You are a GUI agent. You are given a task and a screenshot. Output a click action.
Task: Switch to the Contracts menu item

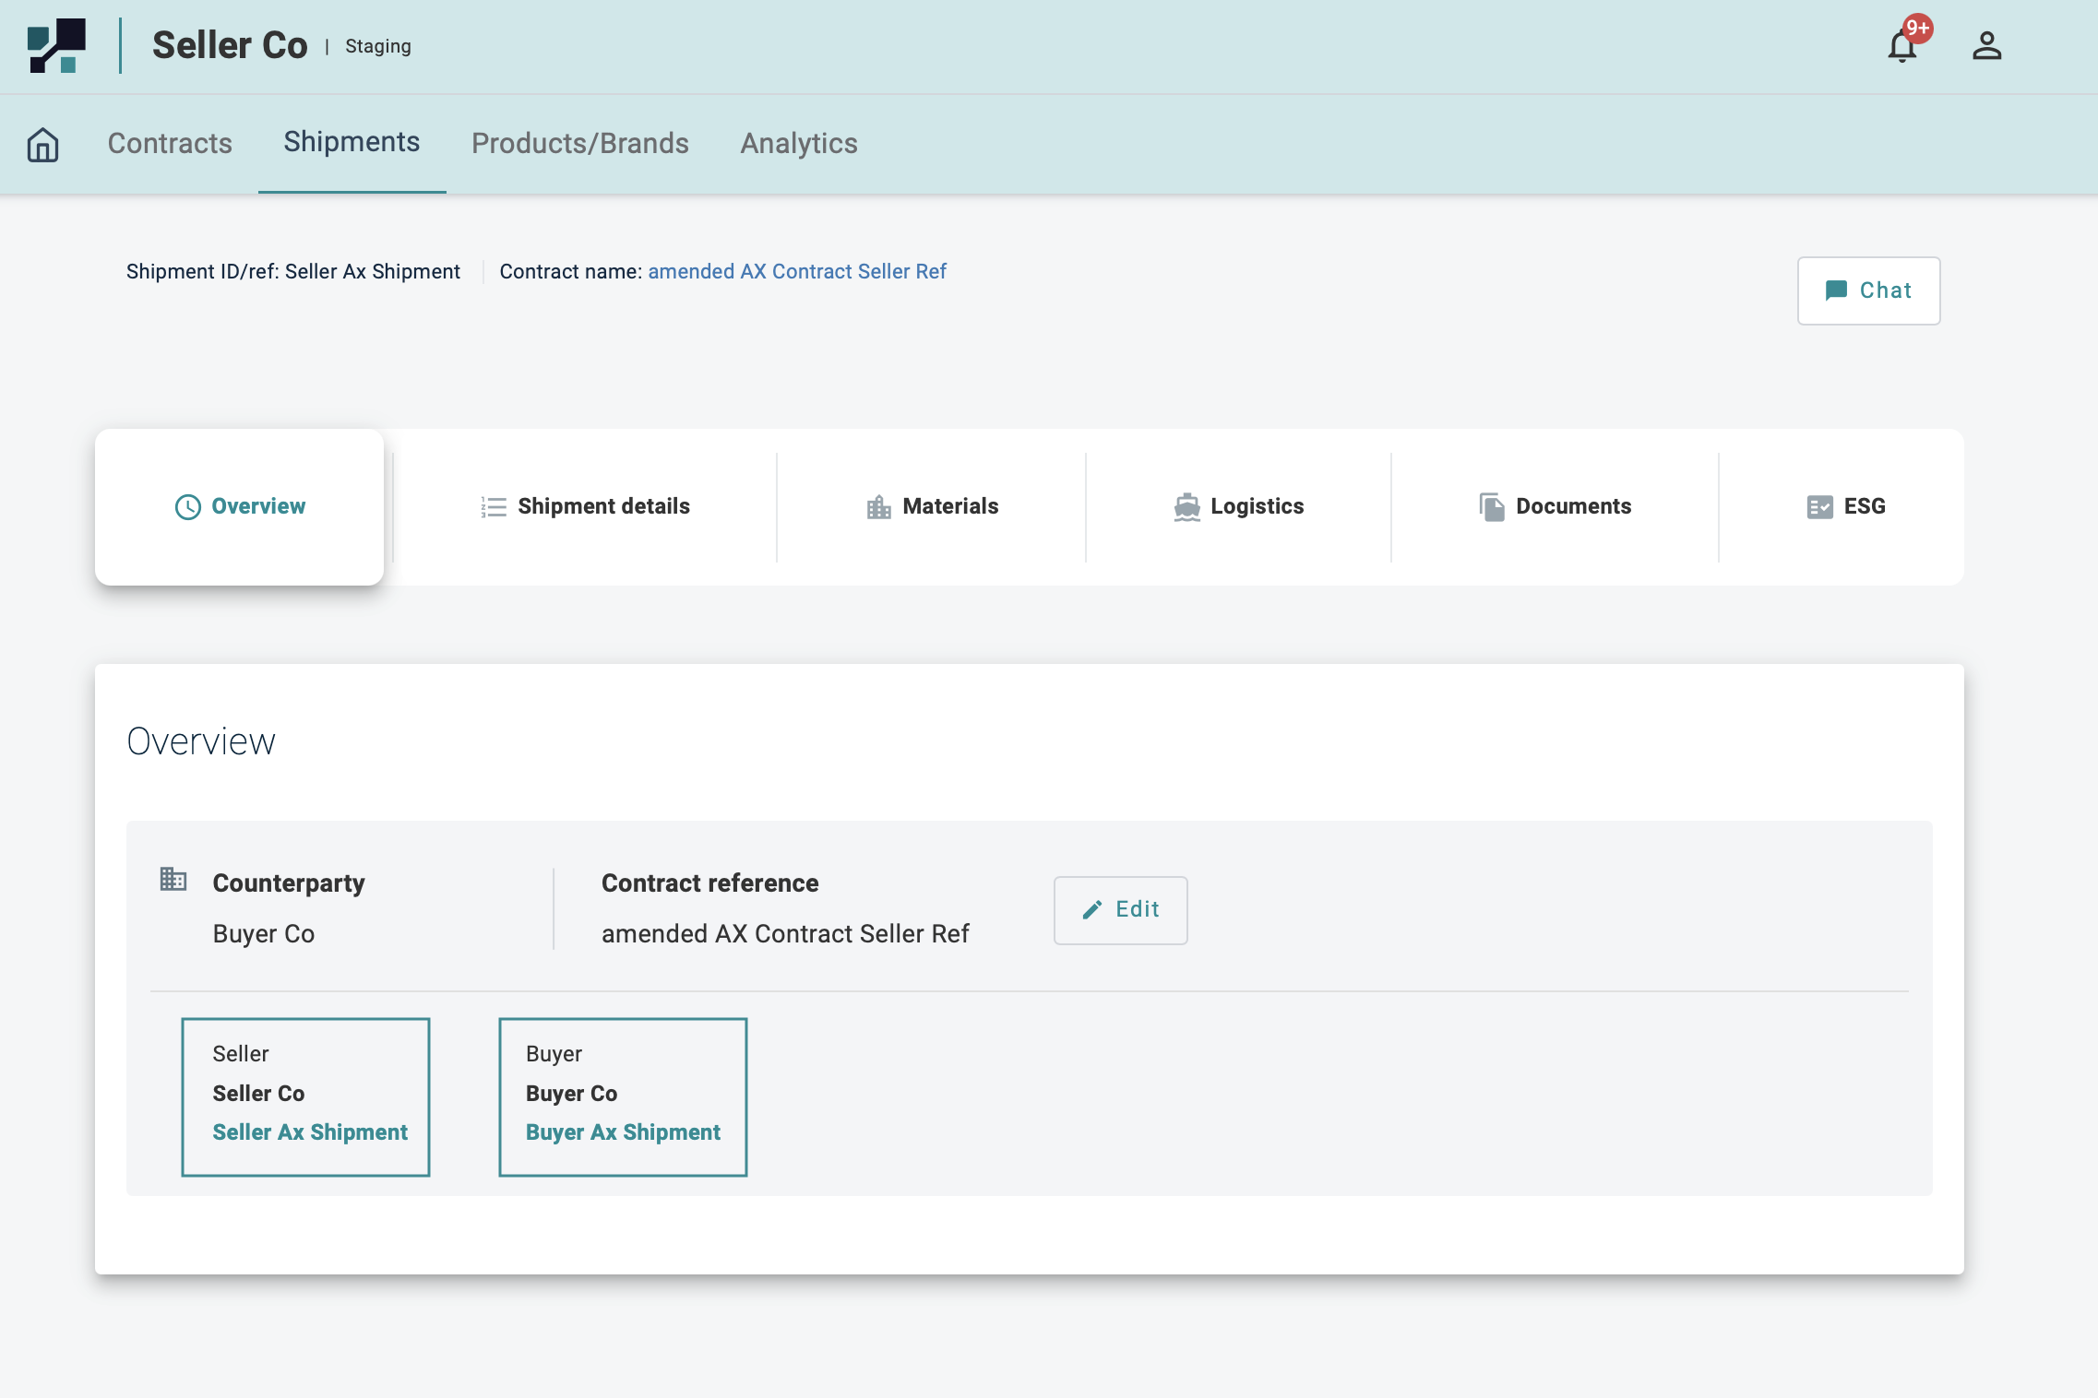[170, 144]
